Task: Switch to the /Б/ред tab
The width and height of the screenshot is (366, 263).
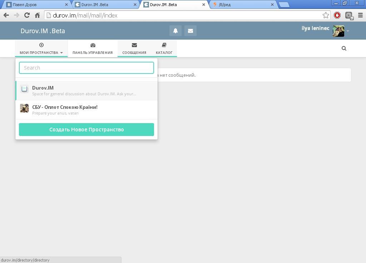Action: [x=243, y=5]
